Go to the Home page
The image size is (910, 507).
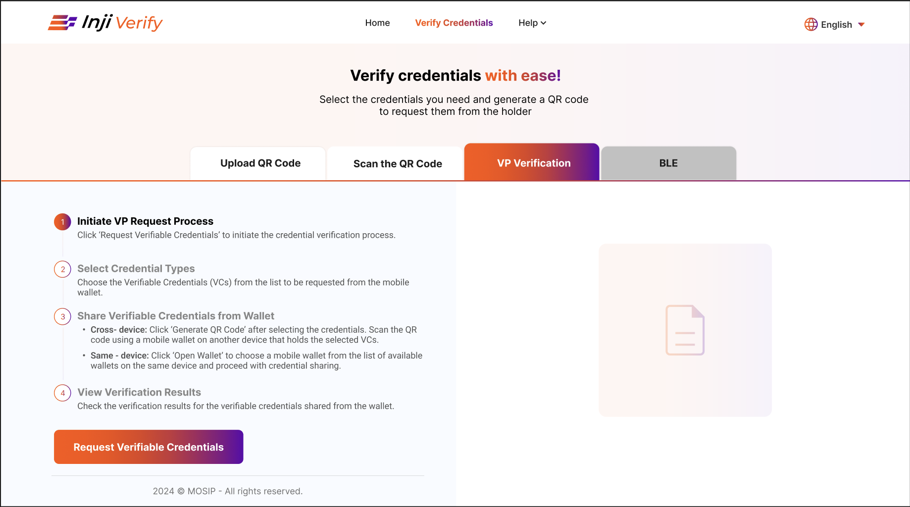tap(377, 23)
